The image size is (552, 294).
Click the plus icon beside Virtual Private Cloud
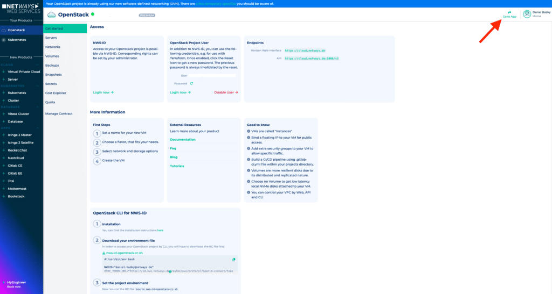click(4, 71)
